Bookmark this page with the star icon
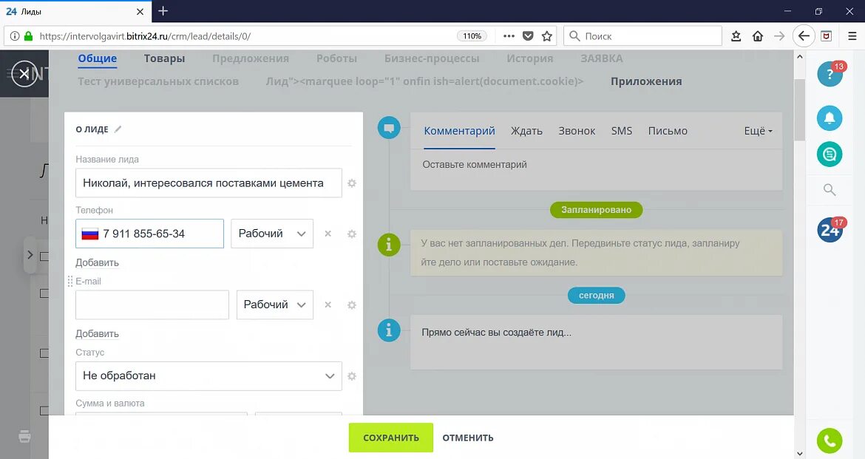This screenshot has height=459, width=865. (x=546, y=36)
